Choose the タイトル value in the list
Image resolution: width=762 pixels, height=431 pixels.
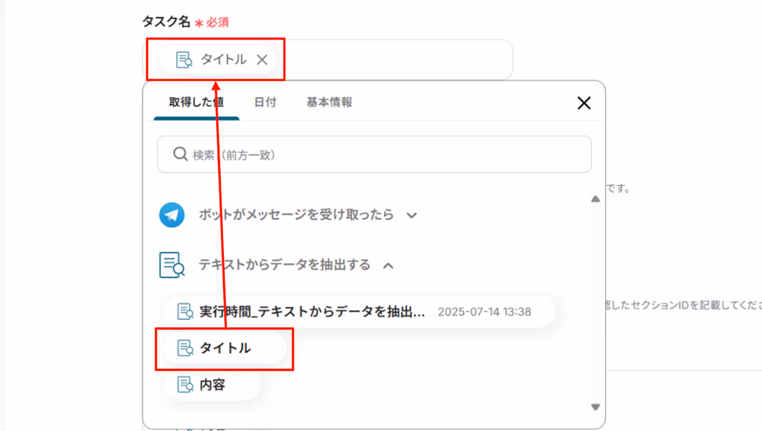224,348
